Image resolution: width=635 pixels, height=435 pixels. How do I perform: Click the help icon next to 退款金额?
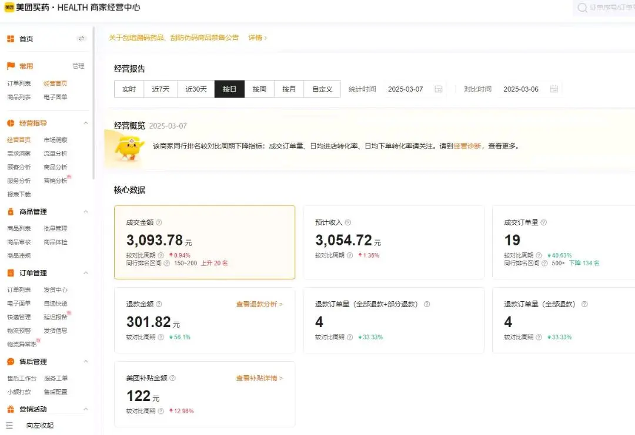[x=159, y=304]
